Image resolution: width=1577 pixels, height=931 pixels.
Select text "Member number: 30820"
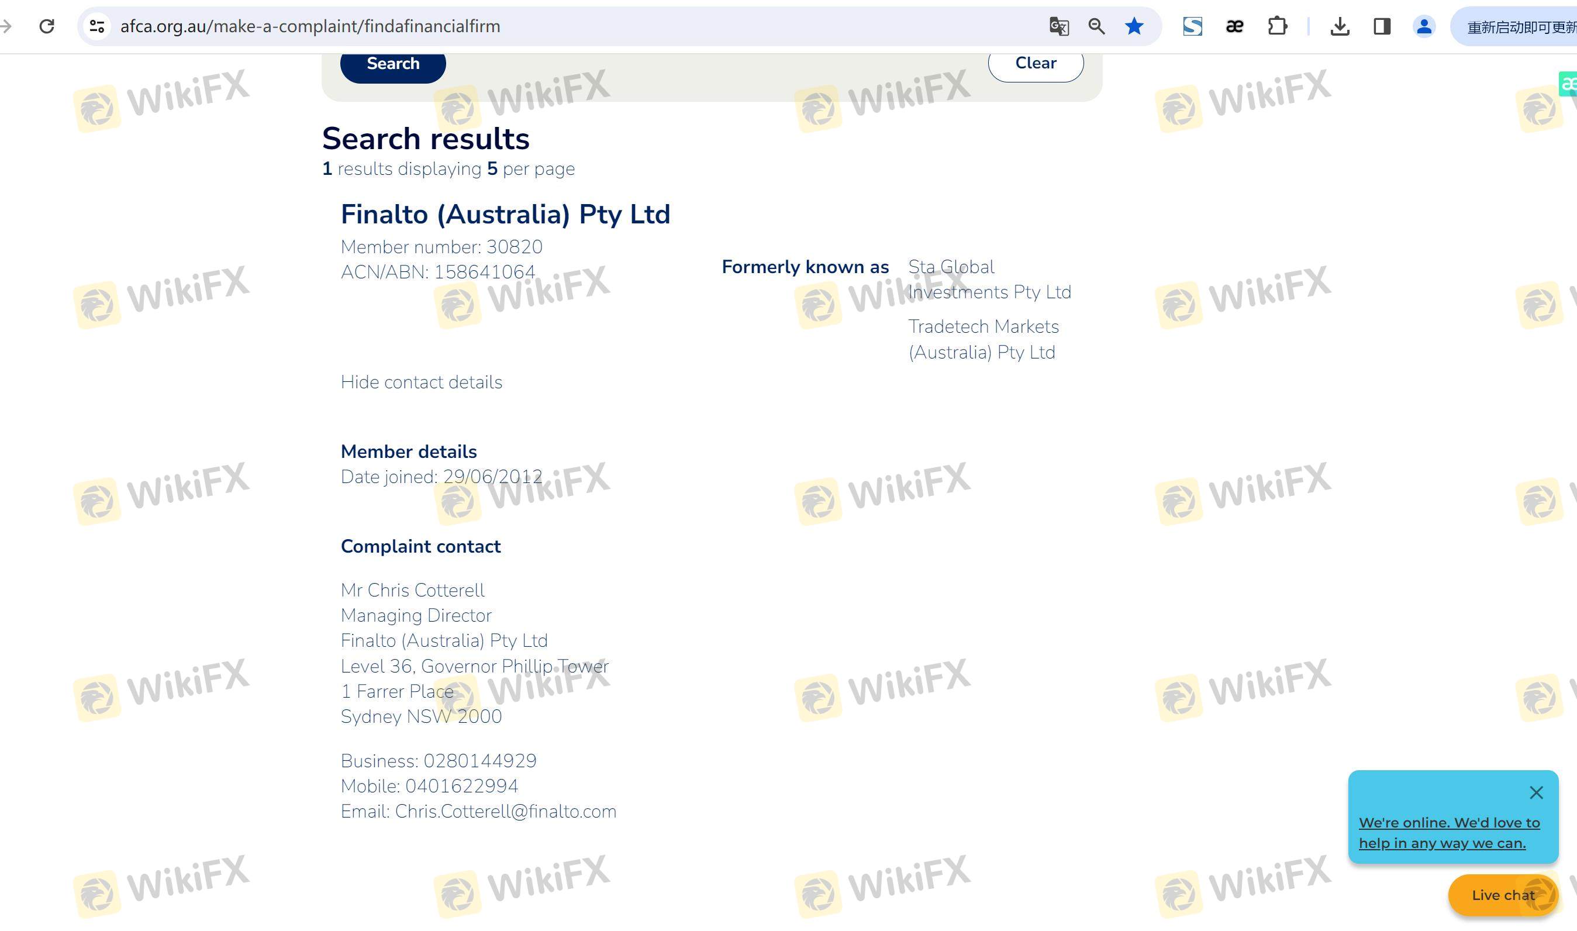coord(441,247)
